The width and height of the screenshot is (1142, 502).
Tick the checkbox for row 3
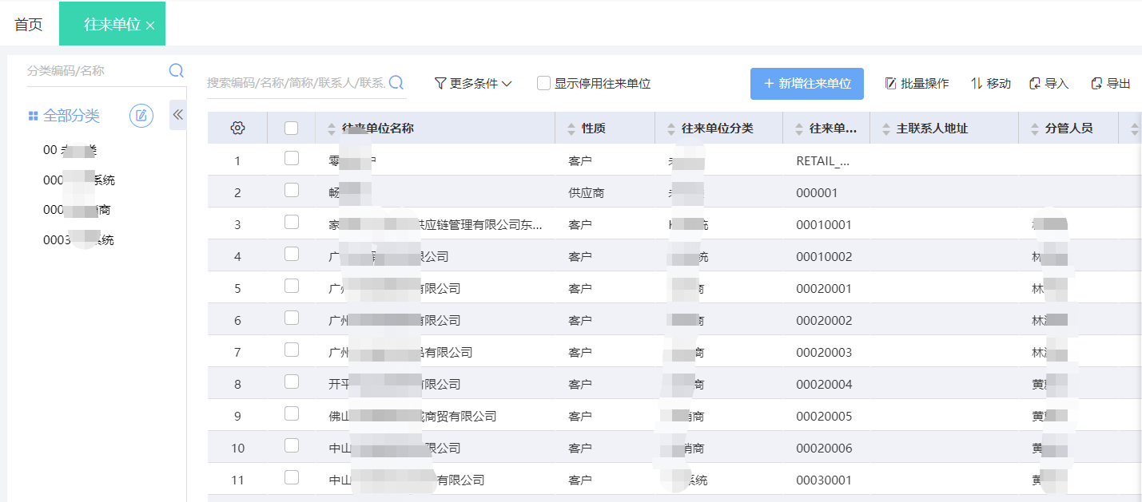(x=292, y=222)
